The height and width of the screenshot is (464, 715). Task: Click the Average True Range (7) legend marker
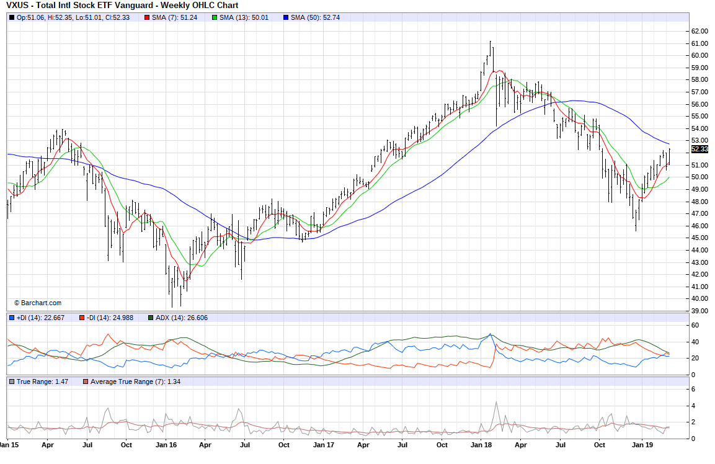click(86, 381)
